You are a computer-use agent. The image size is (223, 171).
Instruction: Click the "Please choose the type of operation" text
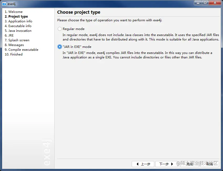click(x=109, y=20)
